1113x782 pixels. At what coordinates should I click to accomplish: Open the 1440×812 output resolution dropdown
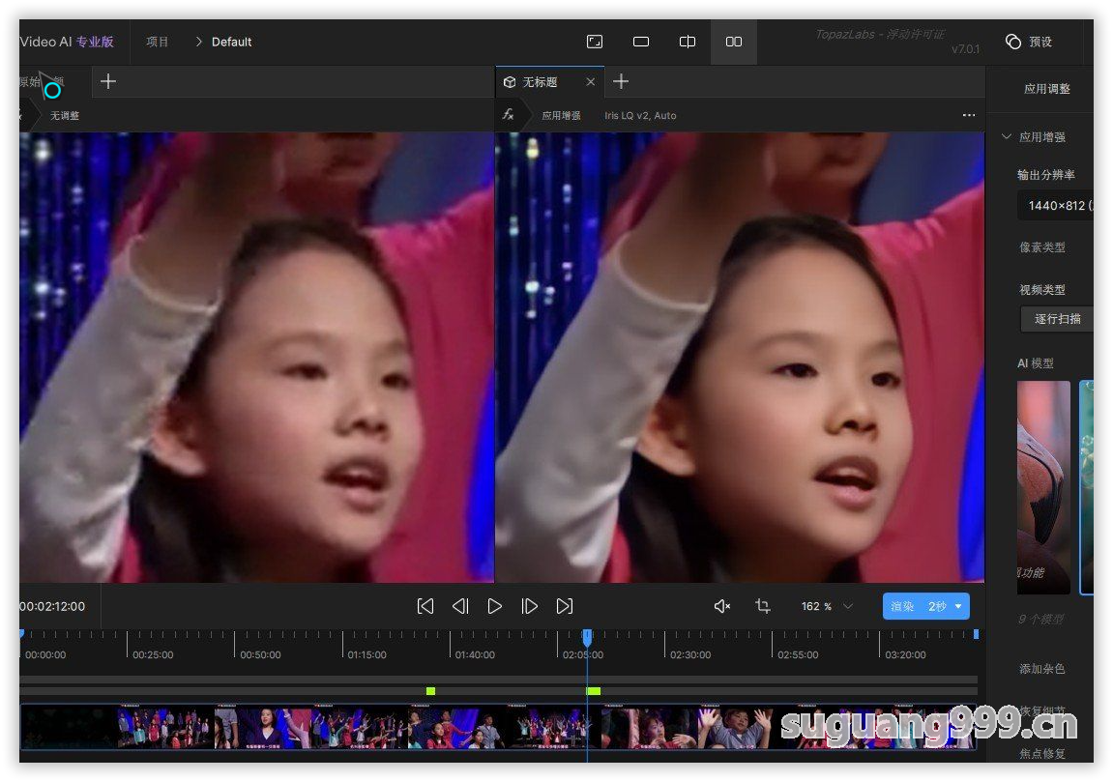(x=1057, y=205)
